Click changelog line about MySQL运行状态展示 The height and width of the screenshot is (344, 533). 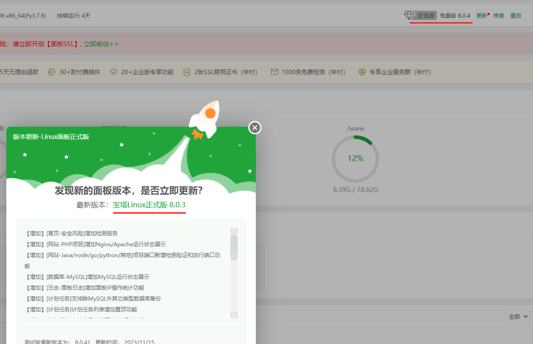(87, 277)
